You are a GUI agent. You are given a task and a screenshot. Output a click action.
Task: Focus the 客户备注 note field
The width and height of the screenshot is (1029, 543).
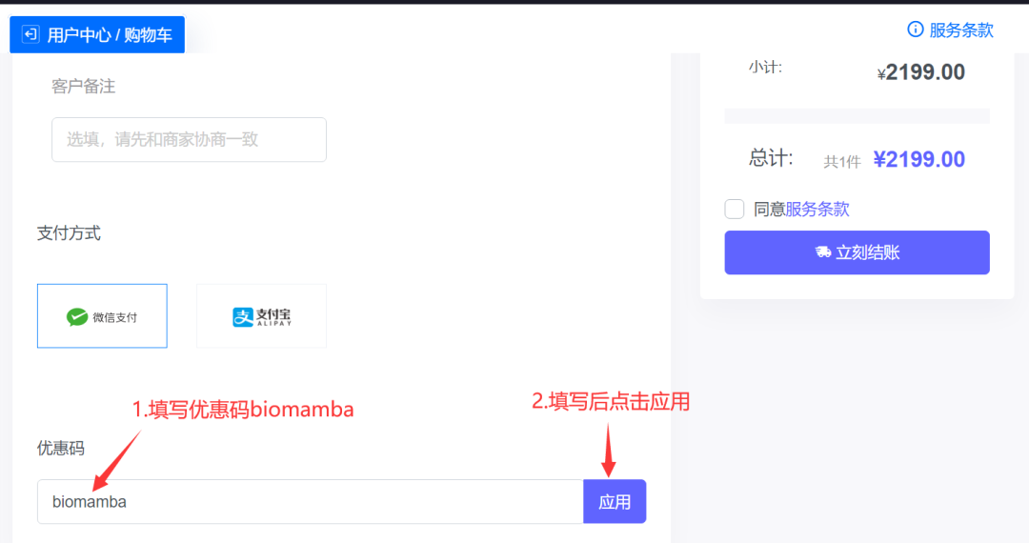click(x=189, y=140)
